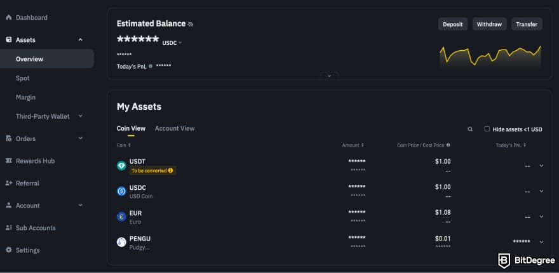The height and width of the screenshot is (273, 559).
Task: Click the hidden PENGU Today's PnL value
Action: (522, 242)
